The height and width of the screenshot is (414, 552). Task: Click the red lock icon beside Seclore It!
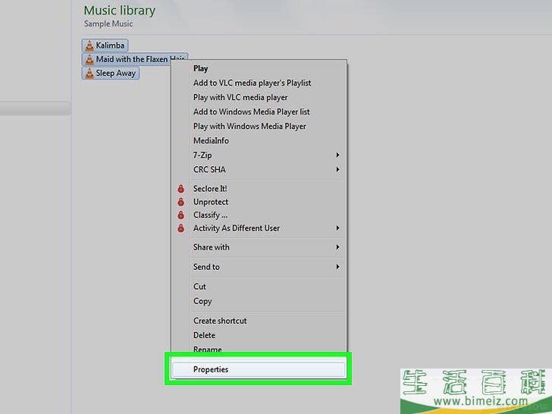coord(180,188)
